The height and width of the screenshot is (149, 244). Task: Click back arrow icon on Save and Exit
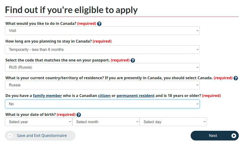click(x=10, y=136)
